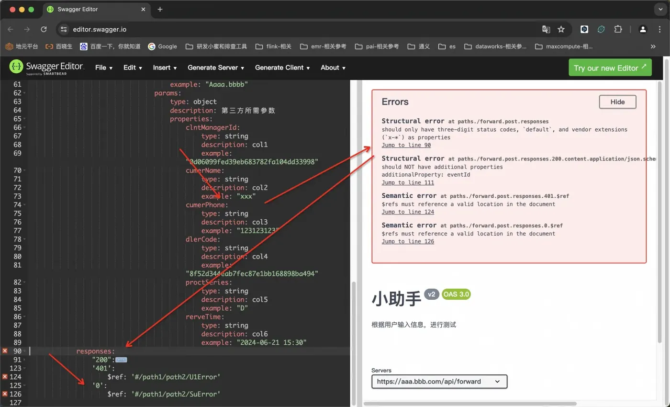
Task: Click error marker on line 124
Action: coord(5,377)
